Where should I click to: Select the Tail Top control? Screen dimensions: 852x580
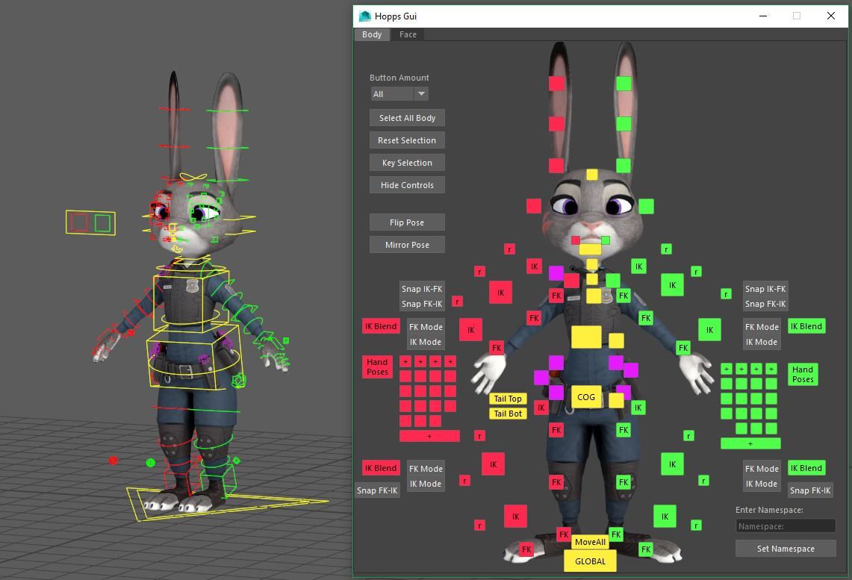click(x=507, y=399)
